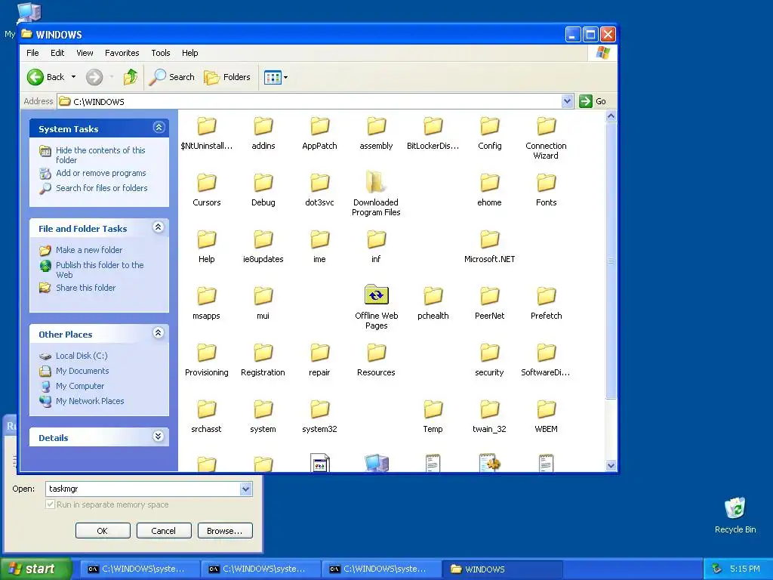Click the C:\WINDOWS address field
The image size is (773, 580).
click(316, 101)
